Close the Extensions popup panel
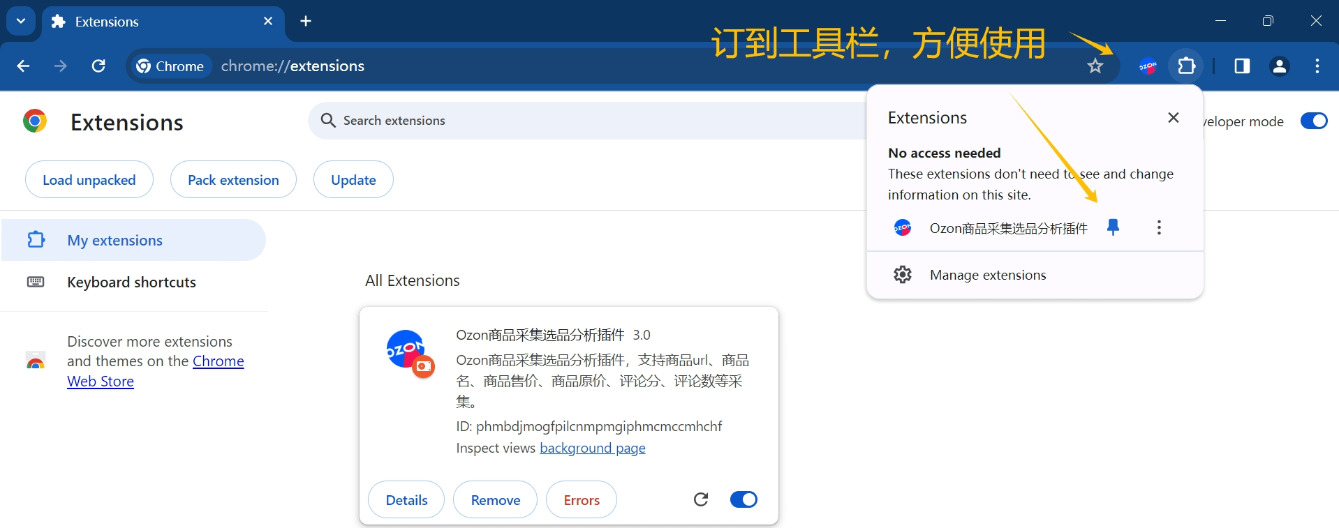The image size is (1339, 528). click(1174, 117)
